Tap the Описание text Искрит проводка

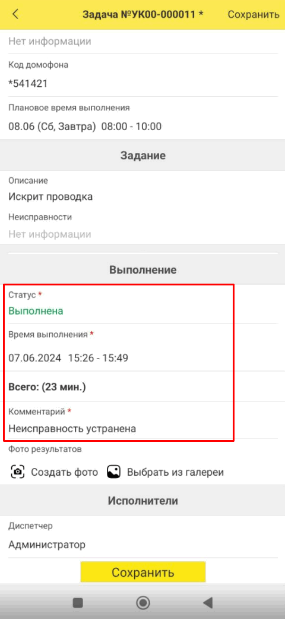click(x=50, y=197)
